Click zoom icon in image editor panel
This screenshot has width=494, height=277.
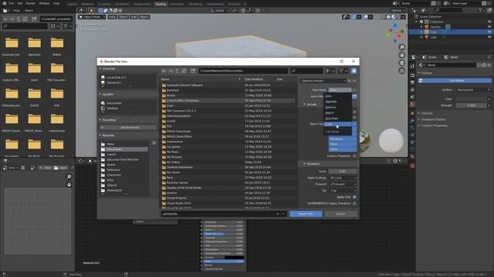[69, 176]
